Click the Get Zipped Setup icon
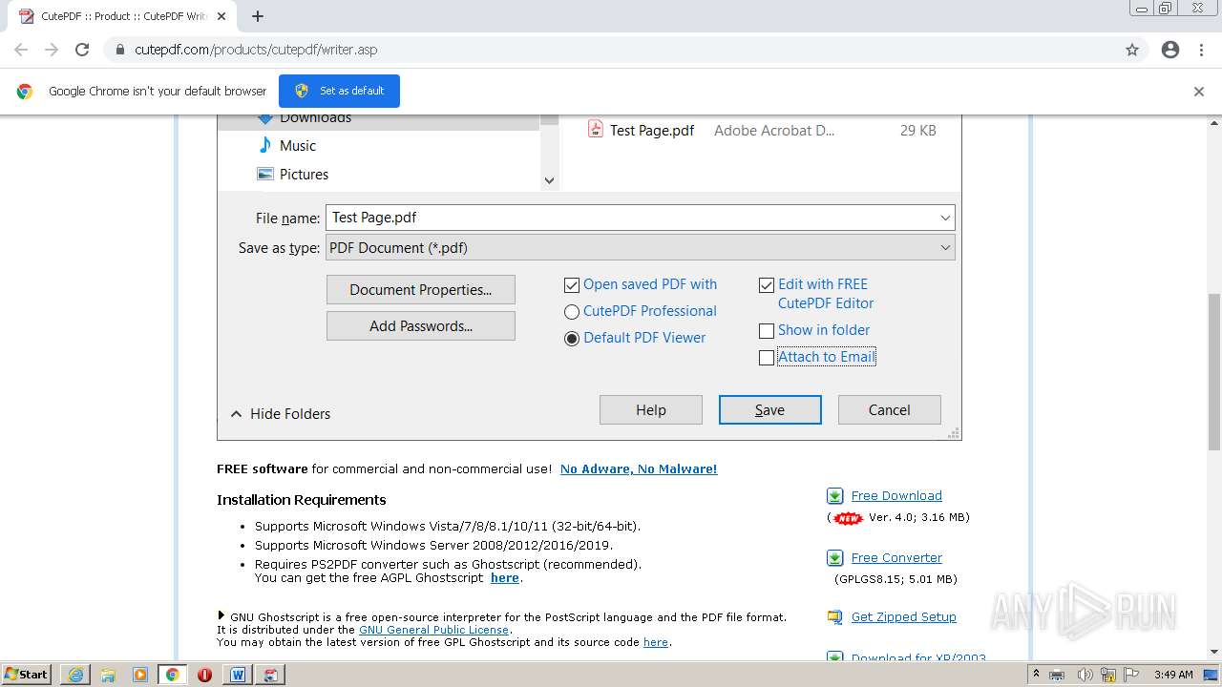Image resolution: width=1222 pixels, height=687 pixels. [x=835, y=617]
